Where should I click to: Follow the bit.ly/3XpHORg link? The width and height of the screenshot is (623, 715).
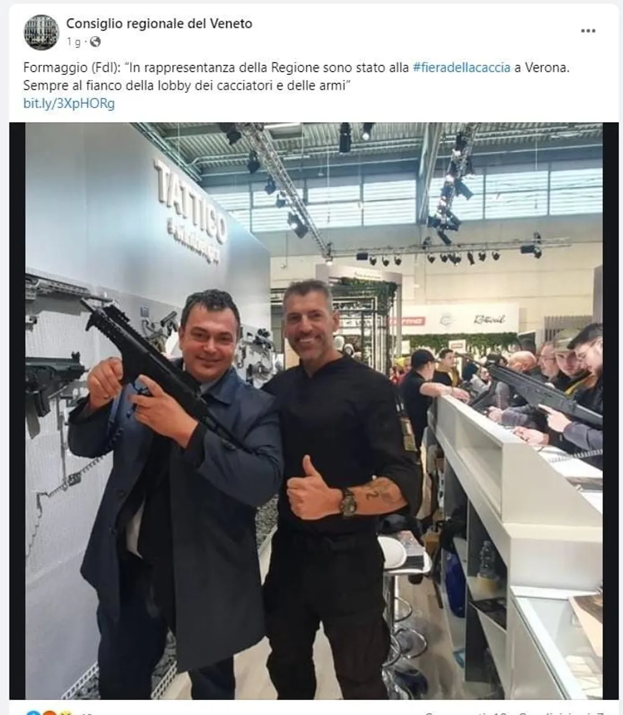[69, 103]
